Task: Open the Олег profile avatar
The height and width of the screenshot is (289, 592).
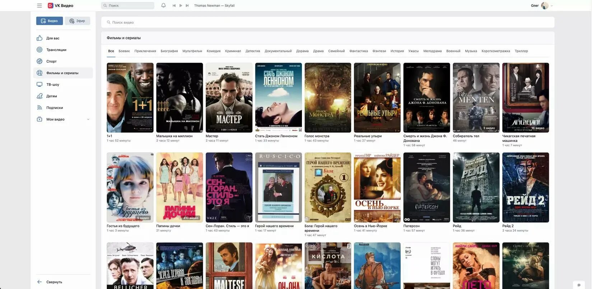Action: [x=545, y=5]
